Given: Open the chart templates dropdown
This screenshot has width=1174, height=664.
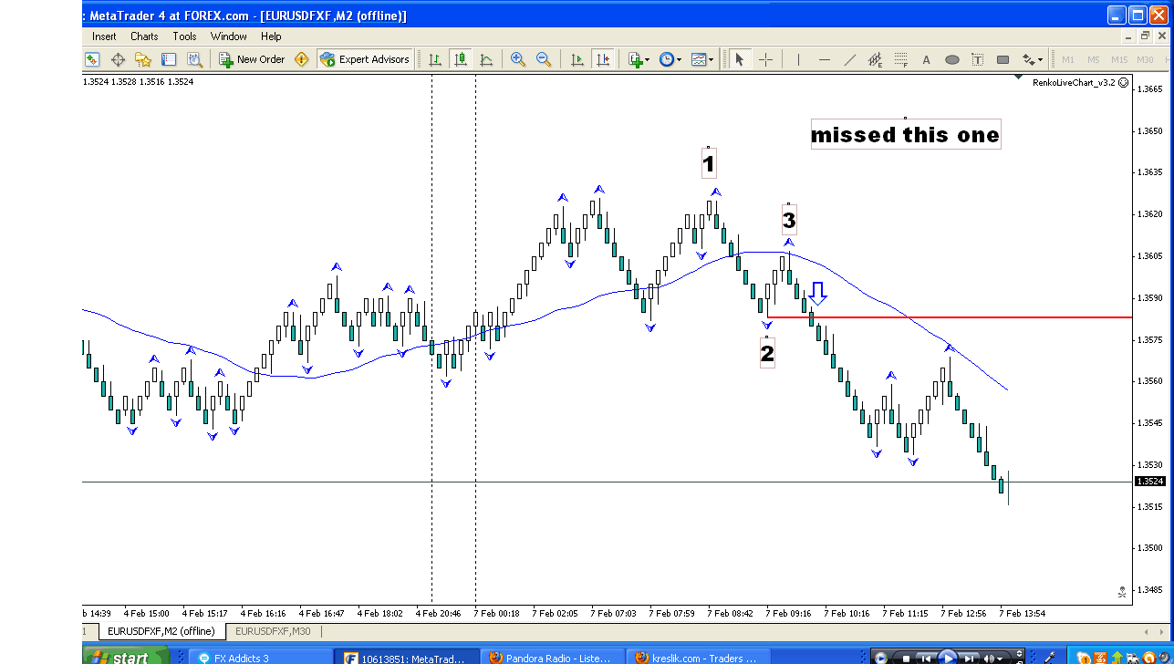Looking at the screenshot, I should 702,59.
